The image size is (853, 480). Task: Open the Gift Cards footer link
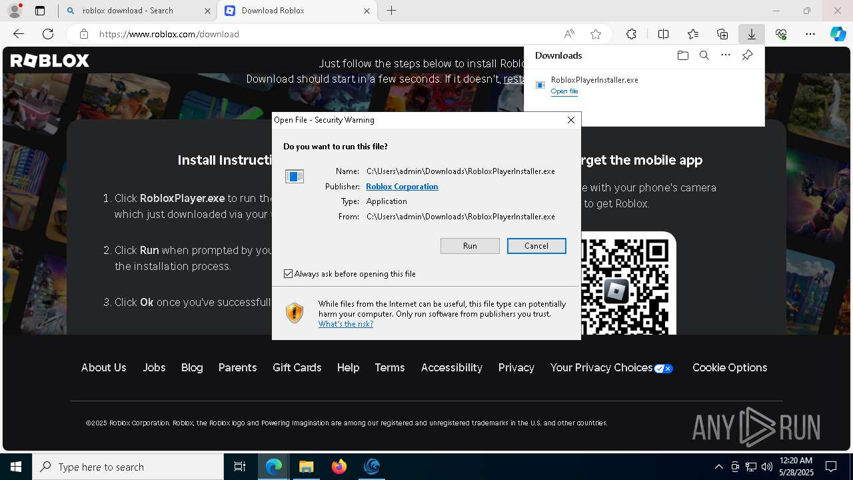[x=297, y=367]
